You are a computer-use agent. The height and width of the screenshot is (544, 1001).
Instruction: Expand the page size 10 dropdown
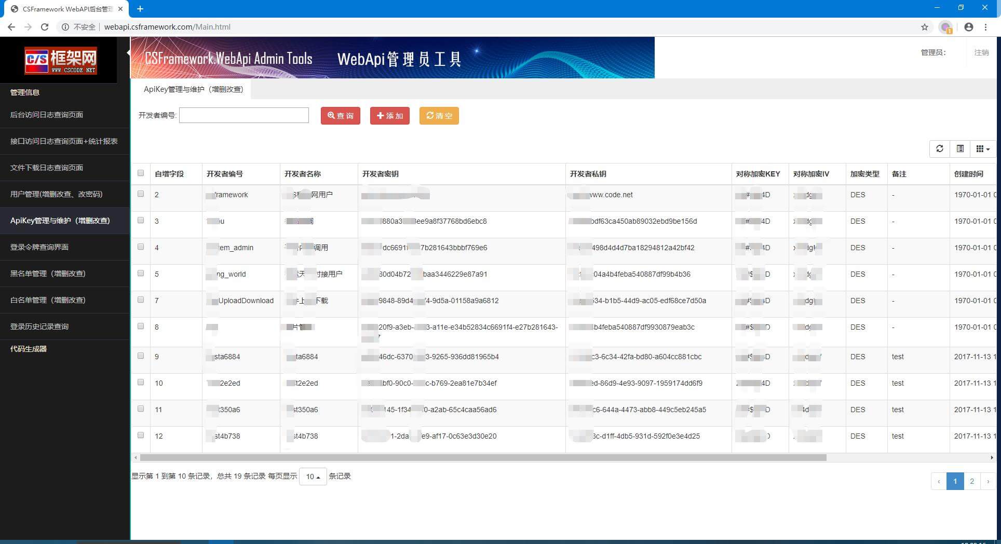(313, 477)
